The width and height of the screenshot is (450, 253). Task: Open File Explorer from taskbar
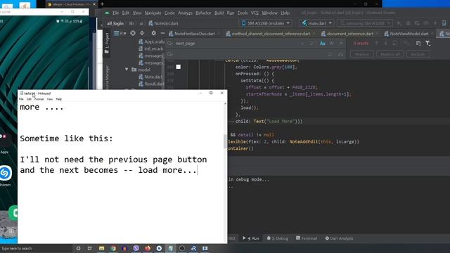101,248
